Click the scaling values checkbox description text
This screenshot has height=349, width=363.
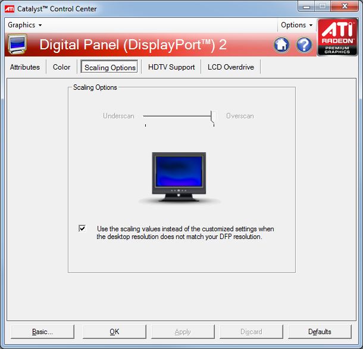(185, 232)
